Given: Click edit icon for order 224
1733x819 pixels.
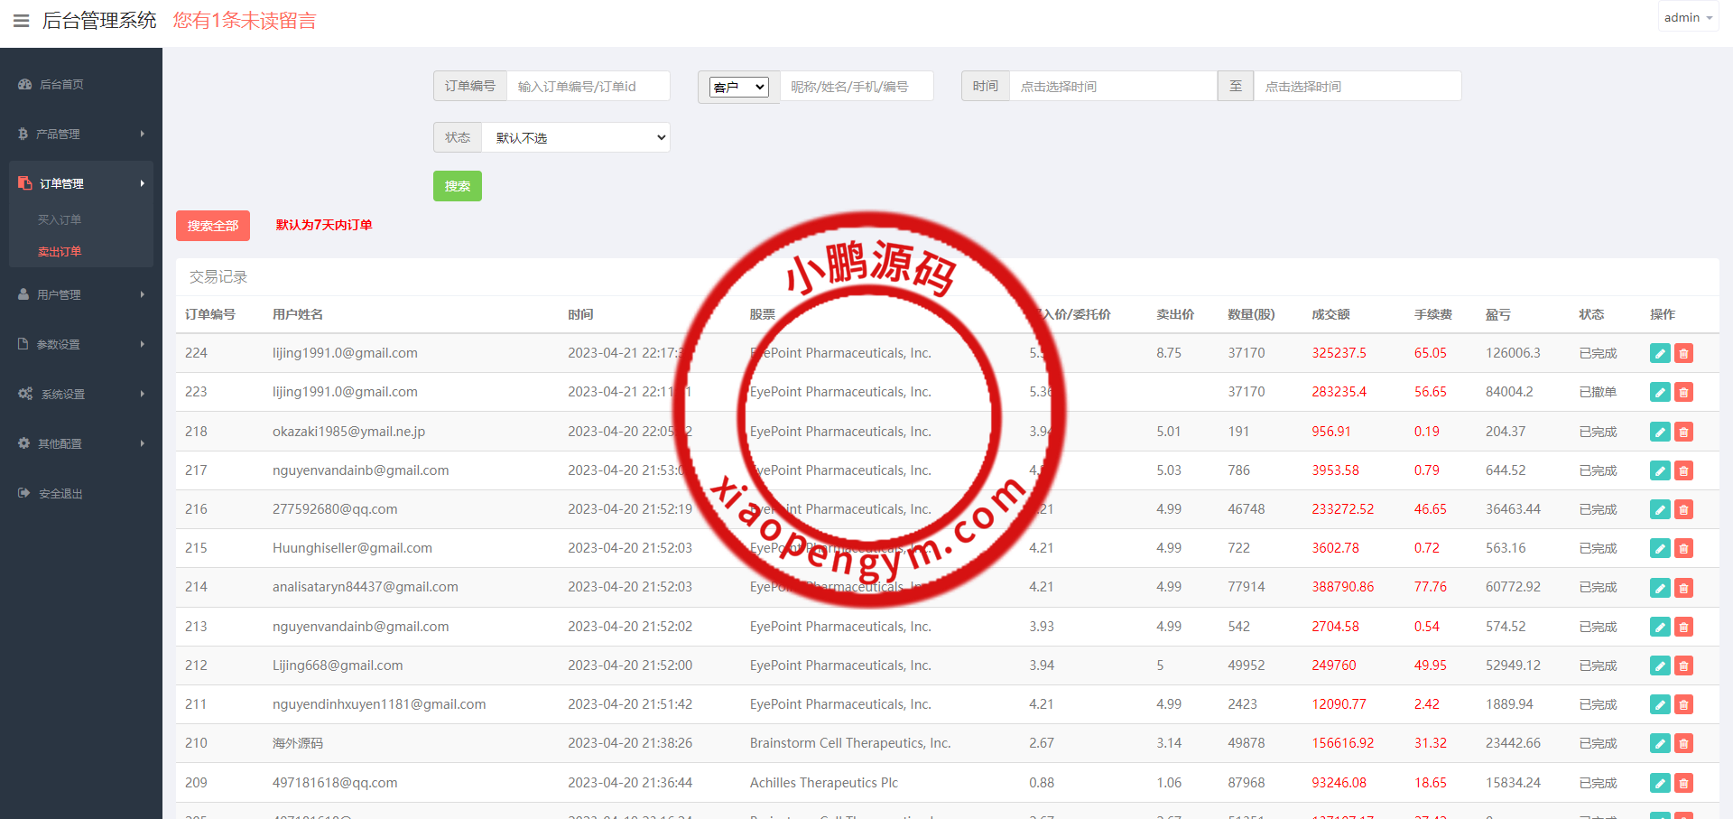Looking at the screenshot, I should [x=1659, y=353].
